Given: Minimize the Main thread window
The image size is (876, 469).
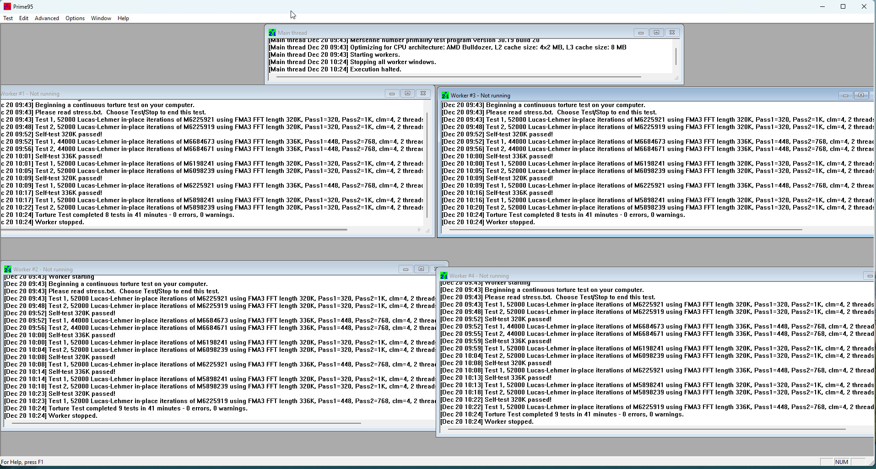Looking at the screenshot, I should (641, 32).
